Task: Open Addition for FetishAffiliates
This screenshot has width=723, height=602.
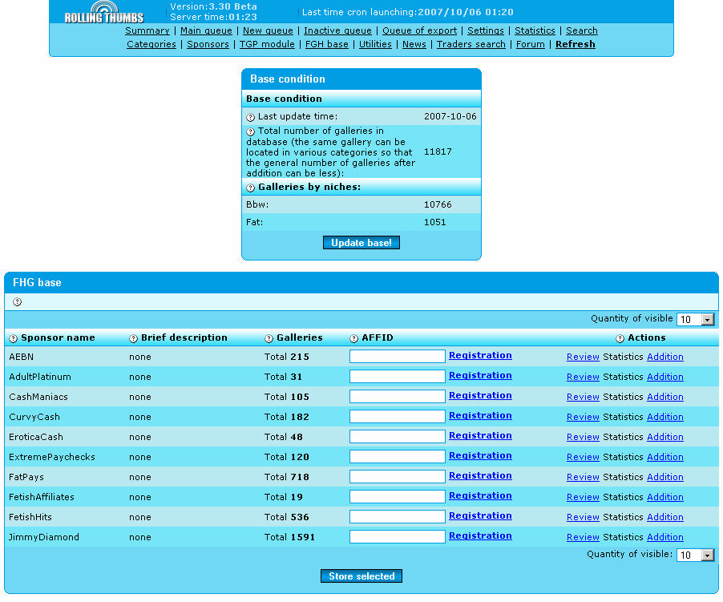Action: point(665,497)
